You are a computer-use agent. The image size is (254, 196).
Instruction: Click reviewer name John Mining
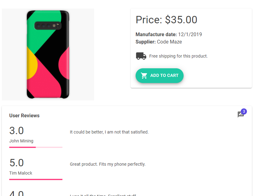[x=21, y=141]
